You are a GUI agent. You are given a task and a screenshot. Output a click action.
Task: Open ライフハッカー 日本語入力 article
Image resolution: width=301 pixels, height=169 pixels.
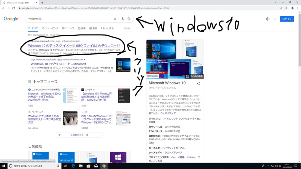point(44,119)
